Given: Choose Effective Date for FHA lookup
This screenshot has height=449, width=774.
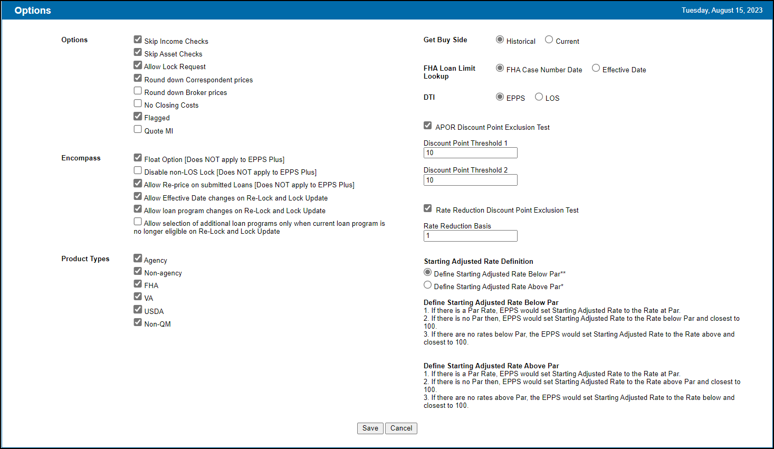Looking at the screenshot, I should [x=596, y=68].
